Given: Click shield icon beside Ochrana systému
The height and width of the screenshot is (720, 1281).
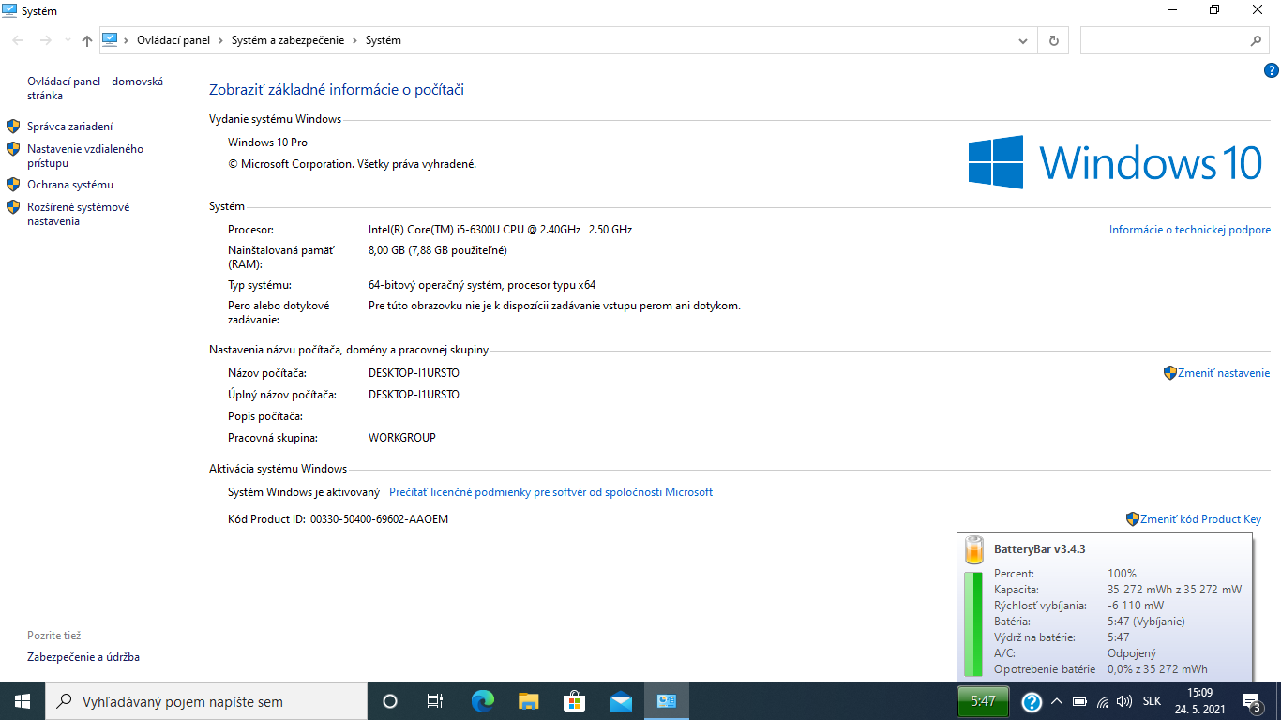Looking at the screenshot, I should [13, 185].
